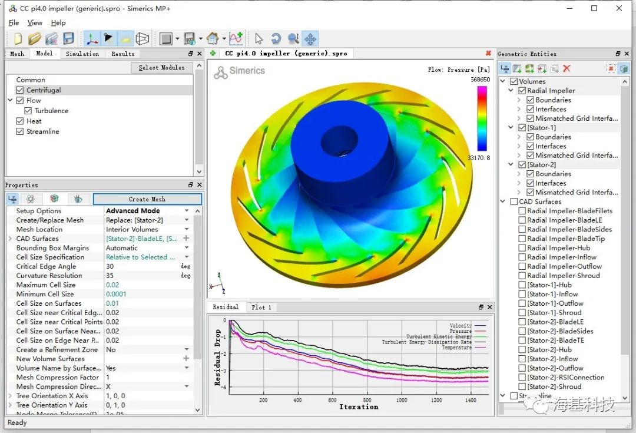The image size is (636, 433).
Task: Click the grey background color square icon
Action: [166, 39]
